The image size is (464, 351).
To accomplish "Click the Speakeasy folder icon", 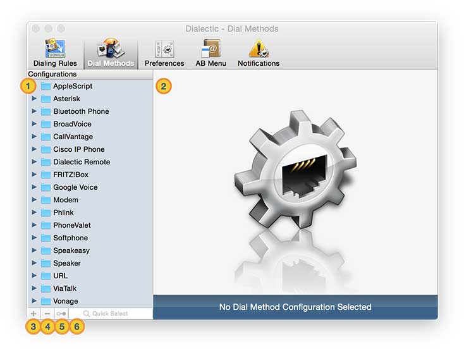I will (46, 250).
